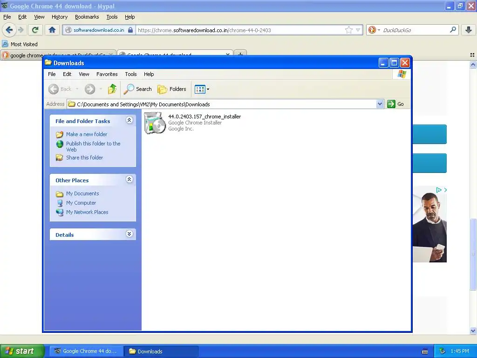
Task: Open the Explorer Edit menu
Action: (x=67, y=74)
